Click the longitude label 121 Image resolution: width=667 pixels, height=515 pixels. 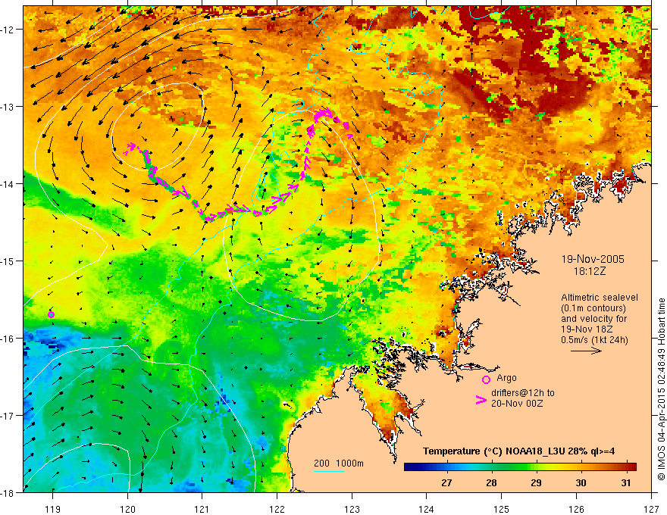(x=202, y=509)
